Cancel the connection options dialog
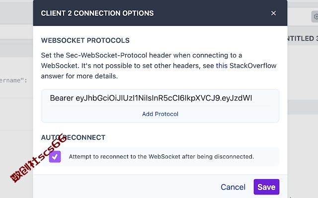The image size is (318, 198). pyautogui.click(x=233, y=187)
